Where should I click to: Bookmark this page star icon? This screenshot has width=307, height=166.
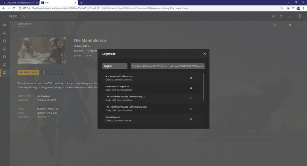(282, 8)
